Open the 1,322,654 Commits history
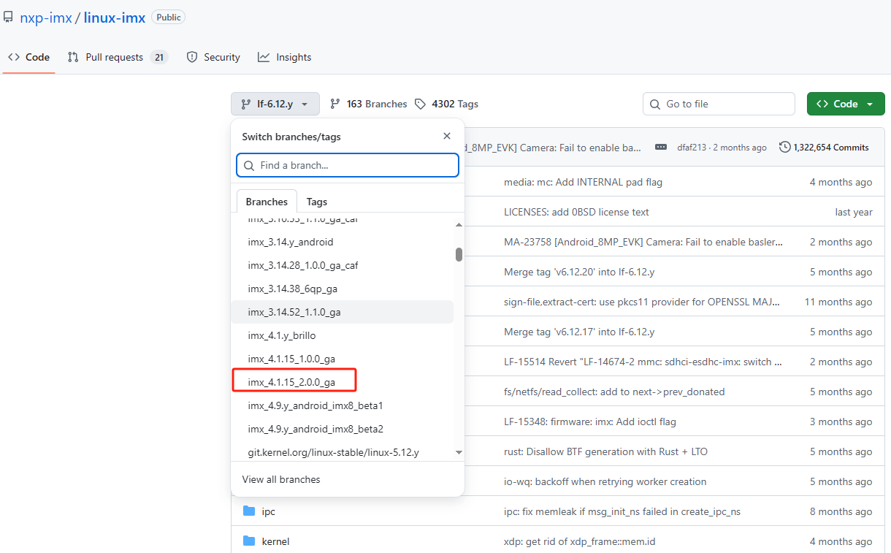891x553 pixels. [x=825, y=147]
